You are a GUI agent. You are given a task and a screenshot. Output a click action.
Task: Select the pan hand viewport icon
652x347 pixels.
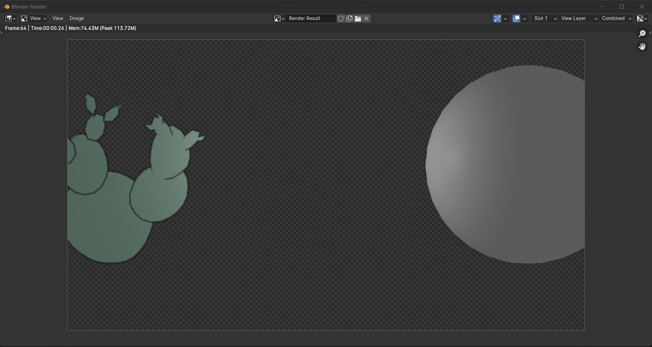(642, 47)
